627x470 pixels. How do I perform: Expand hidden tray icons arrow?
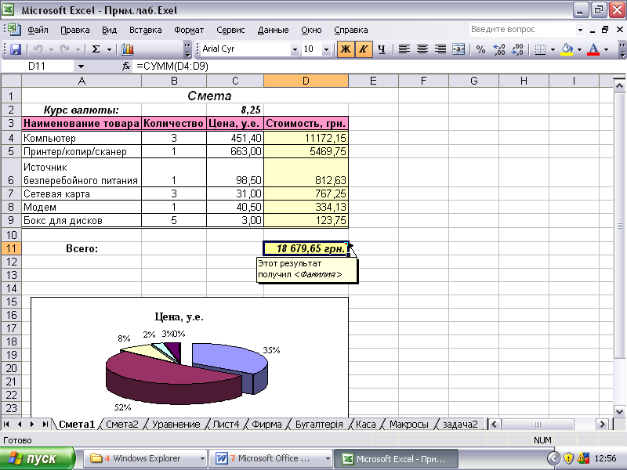tap(553, 458)
